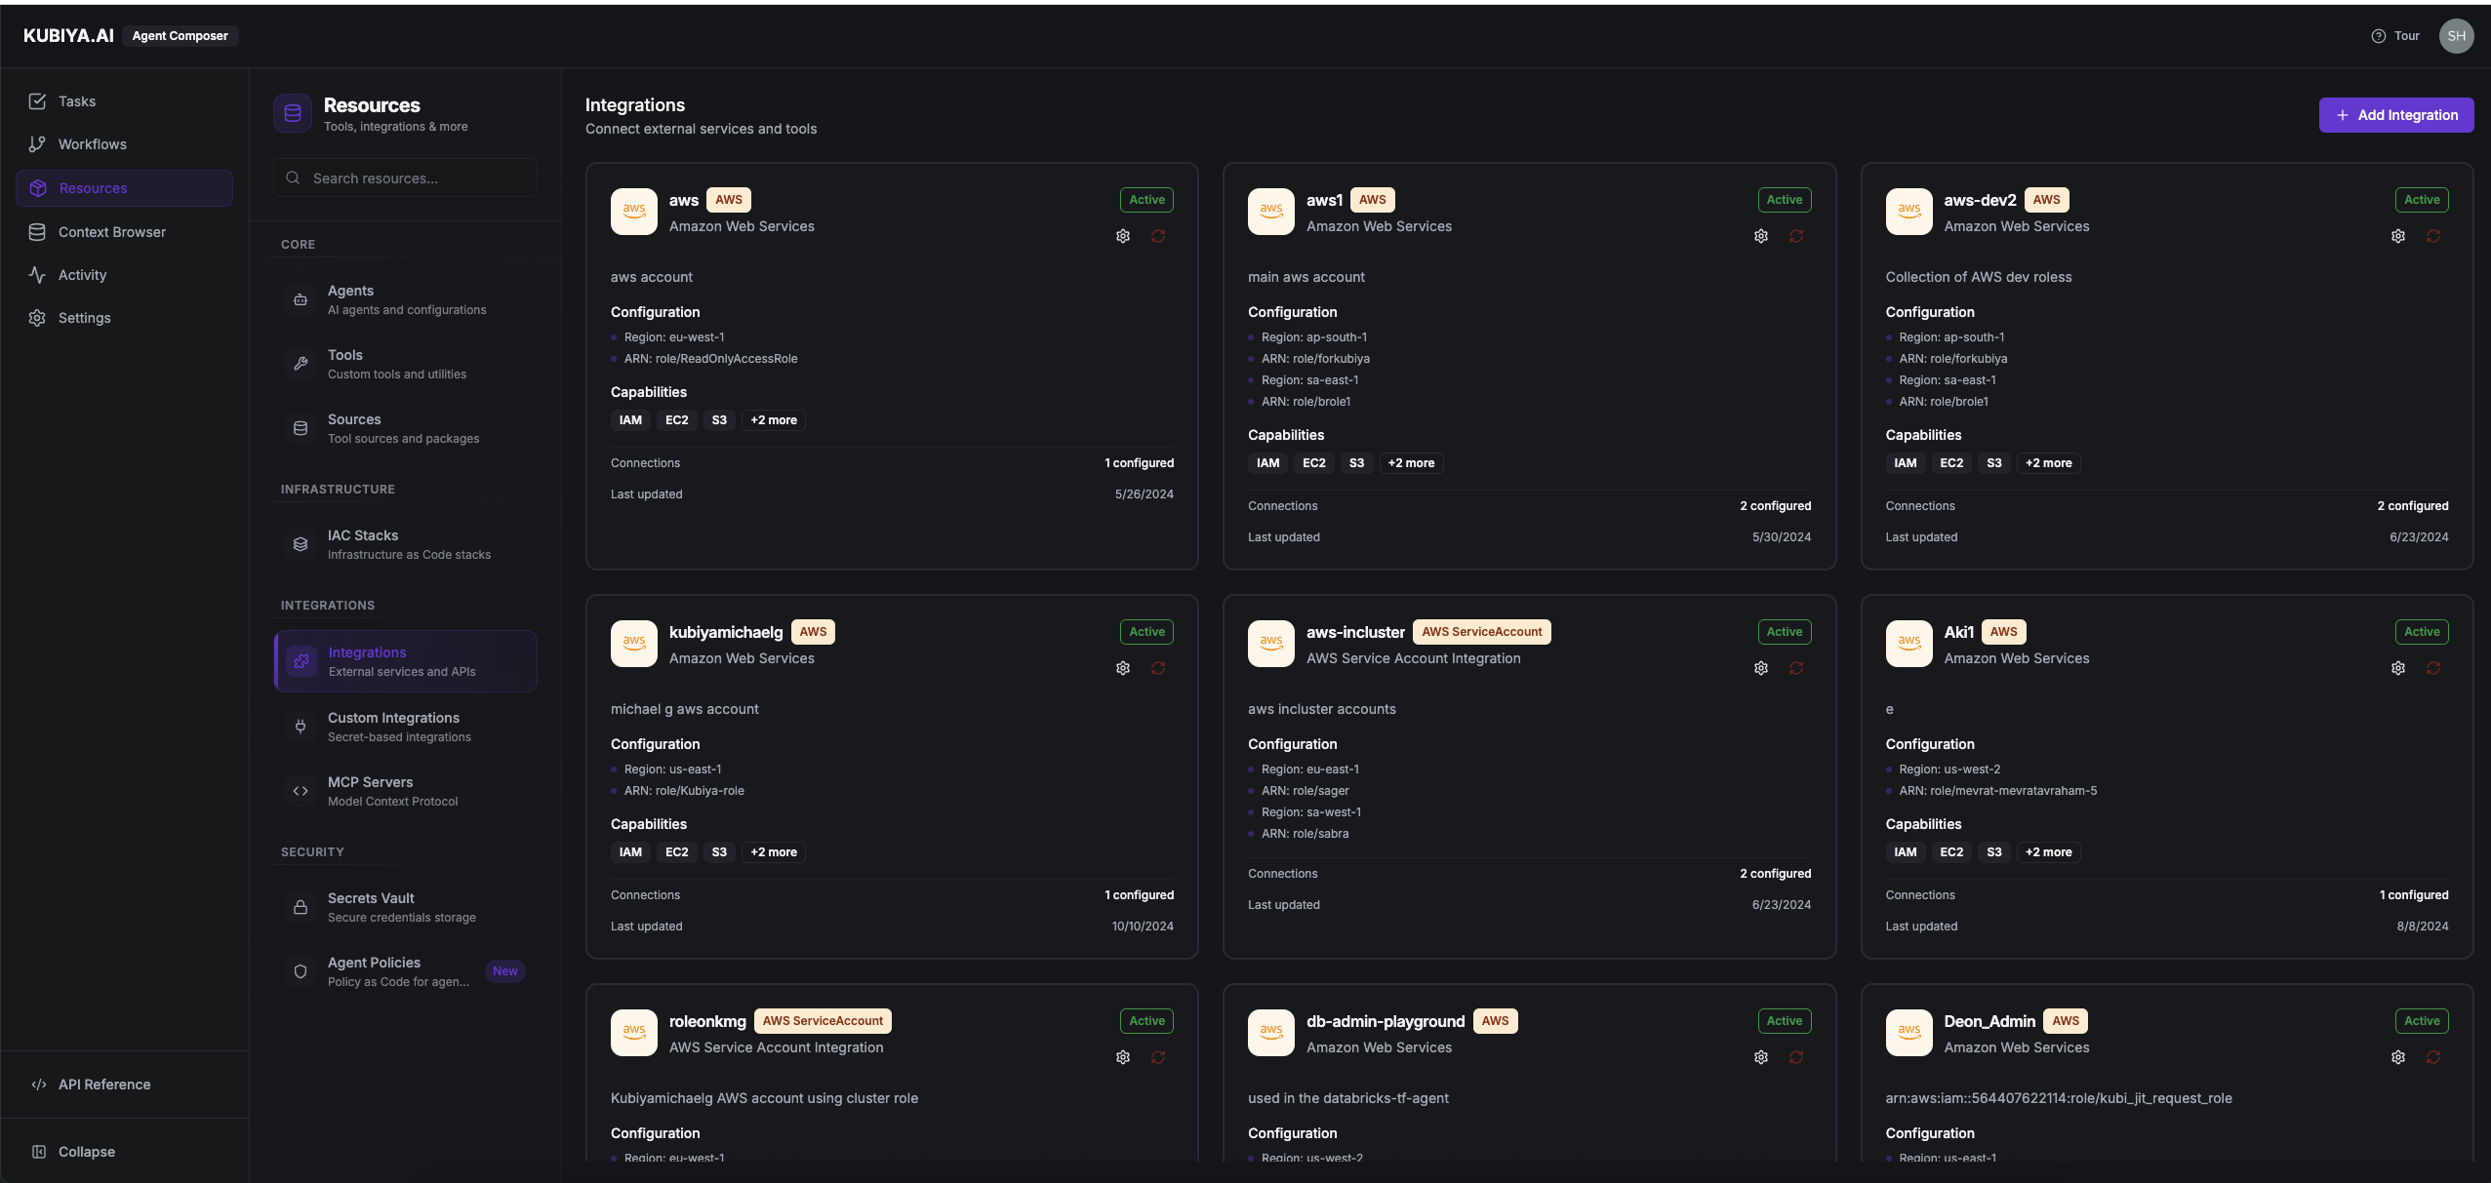Image resolution: width=2491 pixels, height=1183 pixels.
Task: Open settings gear on kubiyamichaelg card
Action: tap(1123, 668)
